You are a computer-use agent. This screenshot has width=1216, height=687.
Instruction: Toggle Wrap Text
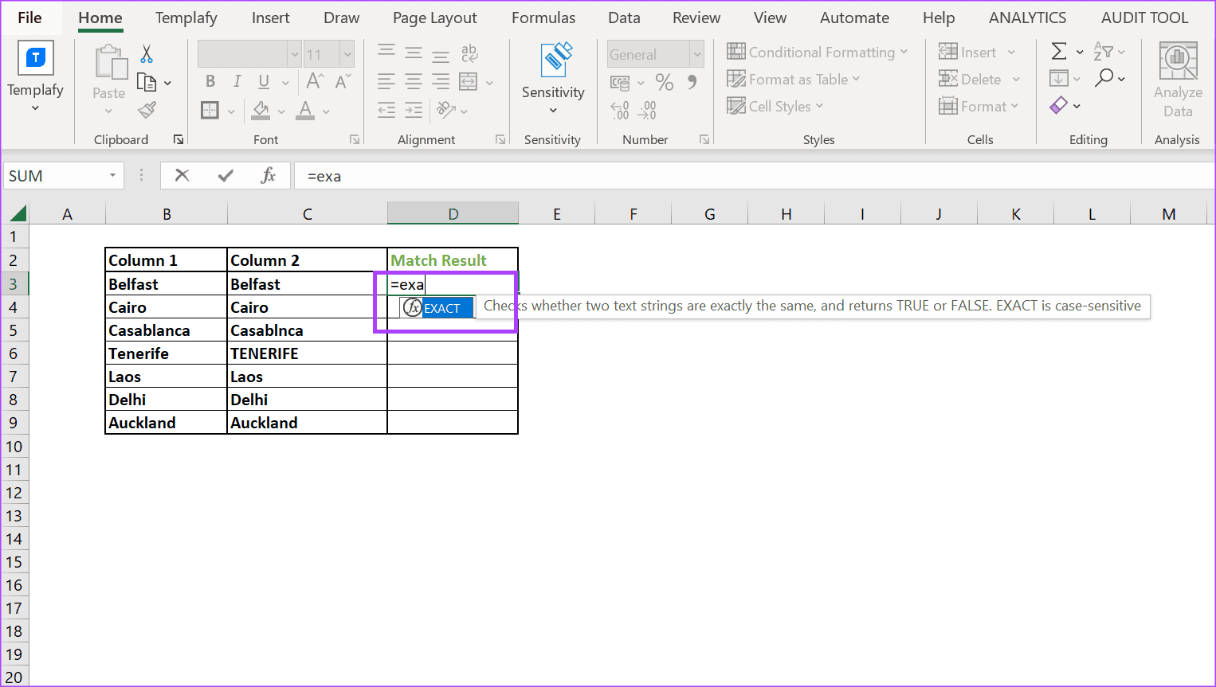point(469,53)
